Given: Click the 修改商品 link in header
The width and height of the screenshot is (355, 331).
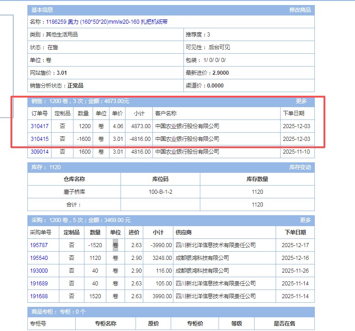Looking at the screenshot, I should 300,10.
